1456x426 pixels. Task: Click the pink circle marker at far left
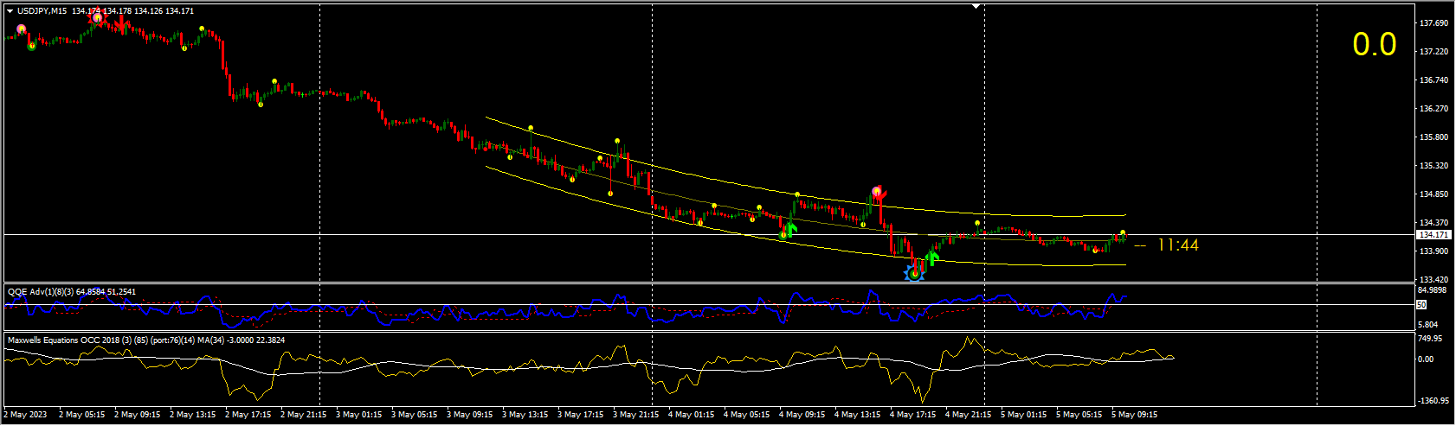[22, 29]
